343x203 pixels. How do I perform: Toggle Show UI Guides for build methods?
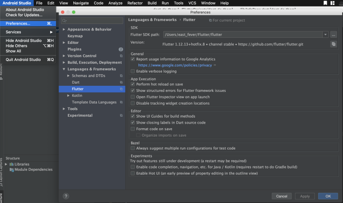(x=132, y=116)
